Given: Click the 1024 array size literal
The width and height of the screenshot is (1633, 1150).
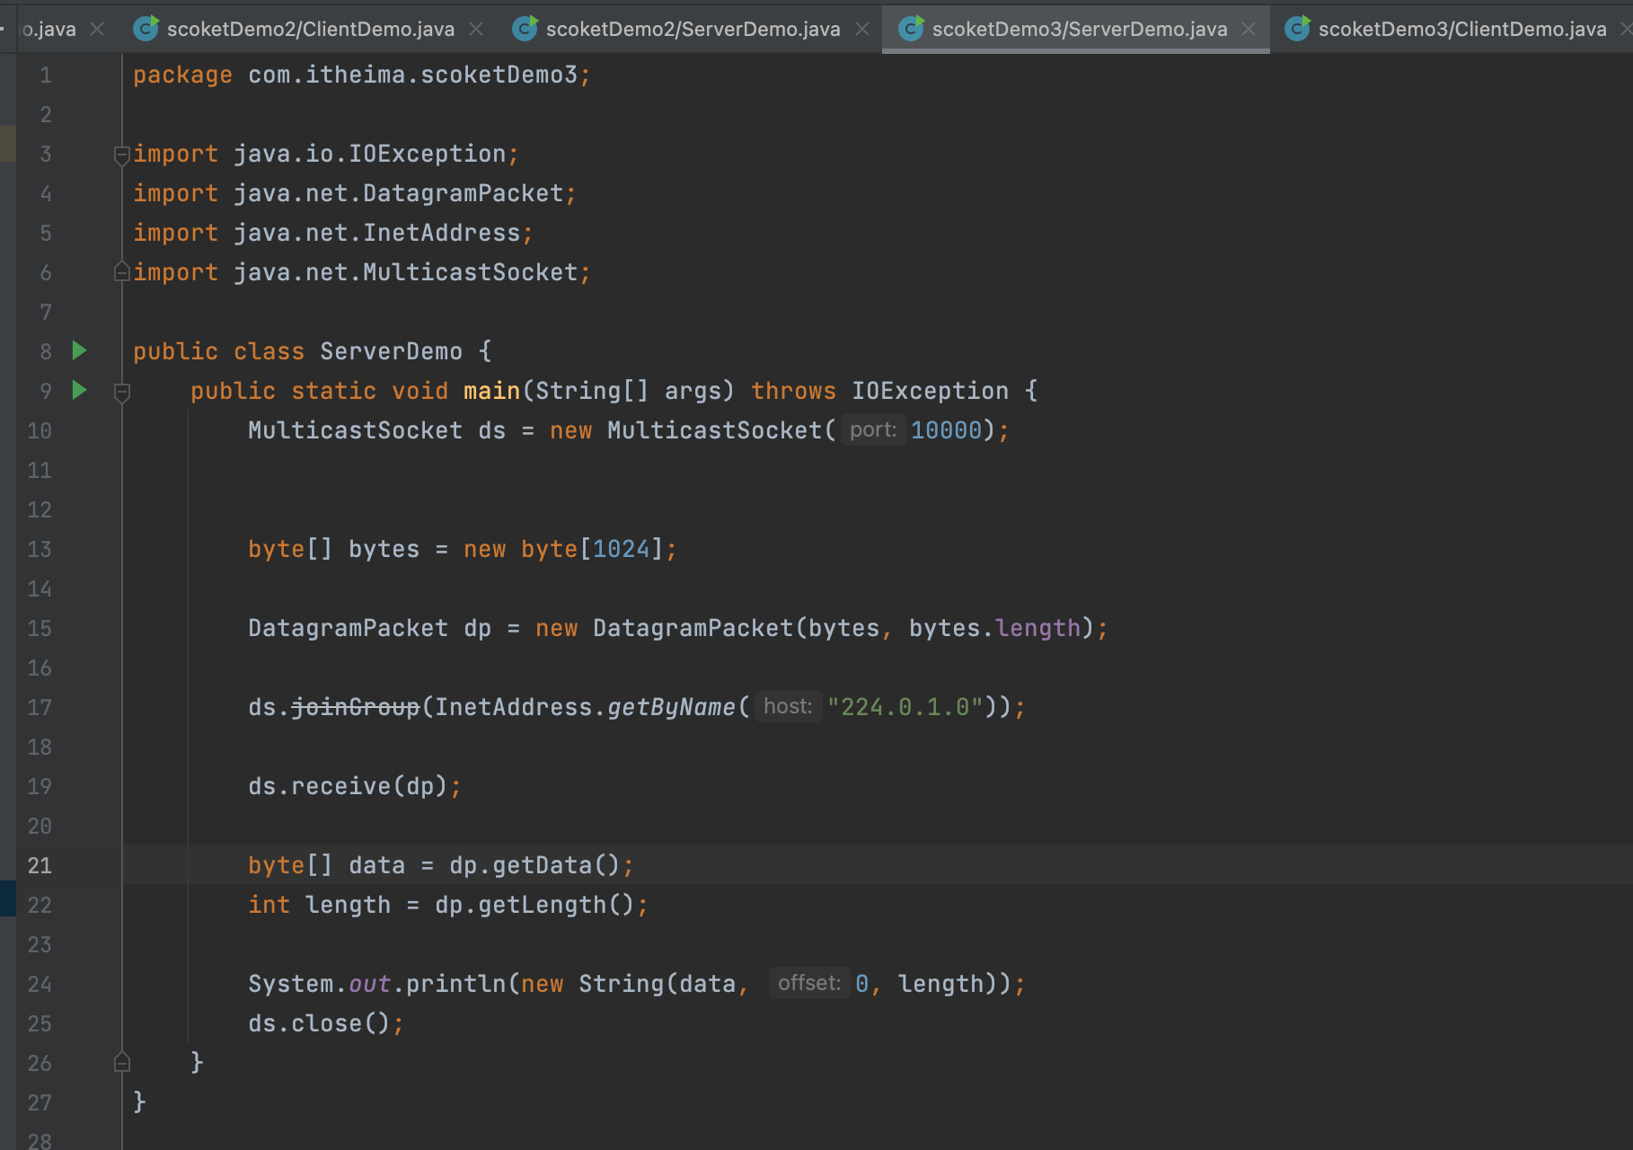Looking at the screenshot, I should coord(621,549).
